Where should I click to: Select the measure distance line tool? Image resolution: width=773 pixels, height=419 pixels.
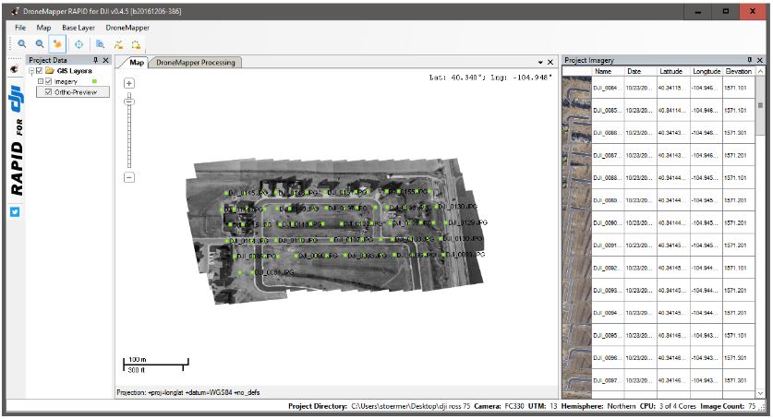point(118,44)
